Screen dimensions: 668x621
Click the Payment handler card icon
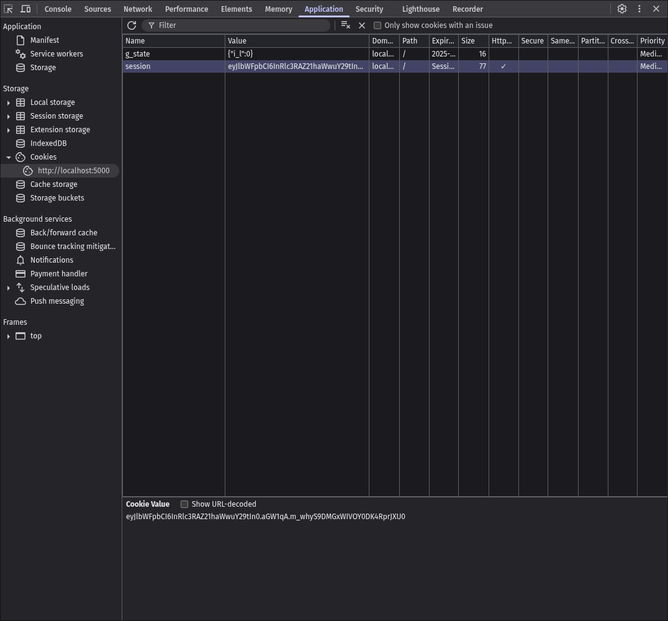(x=20, y=274)
